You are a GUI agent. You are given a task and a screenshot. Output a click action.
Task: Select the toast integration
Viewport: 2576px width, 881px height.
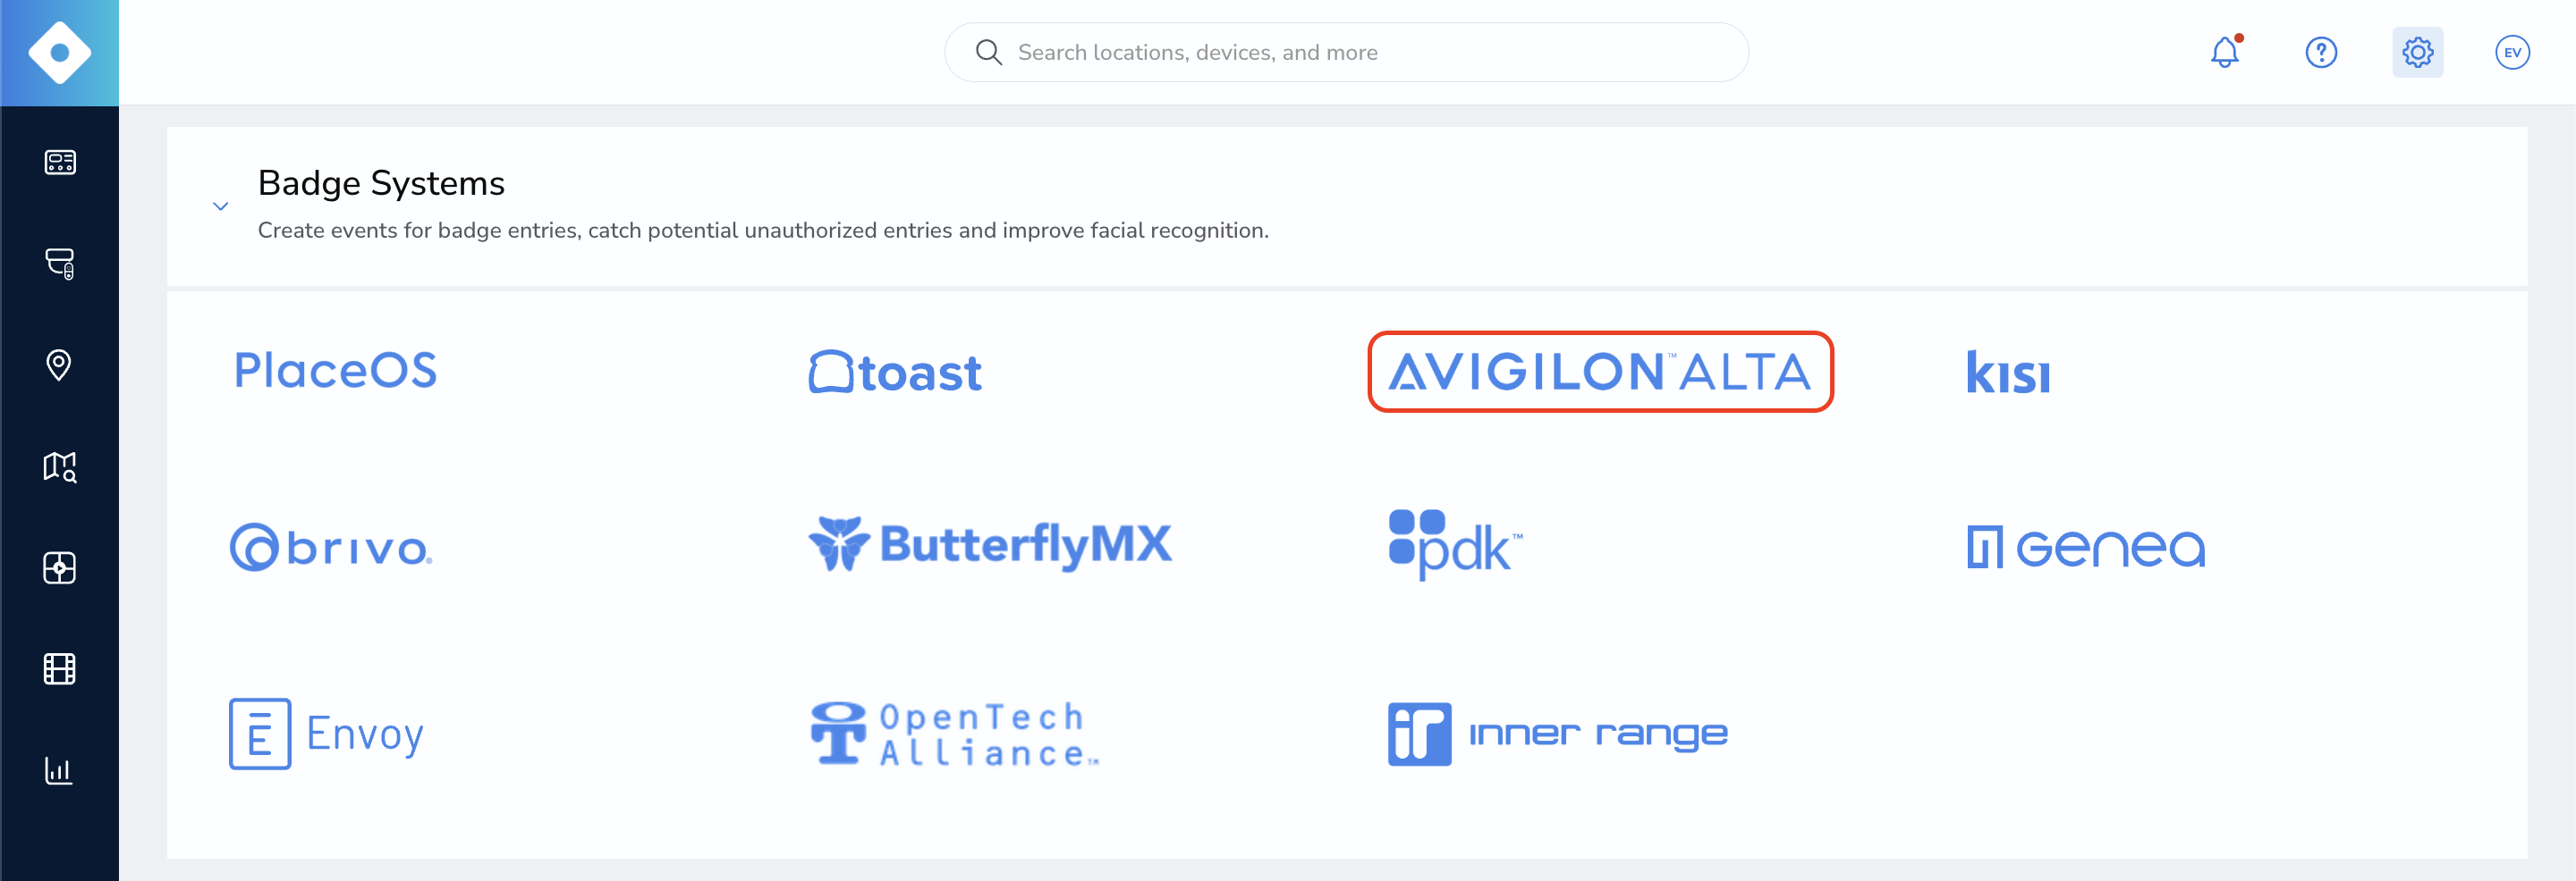click(895, 372)
